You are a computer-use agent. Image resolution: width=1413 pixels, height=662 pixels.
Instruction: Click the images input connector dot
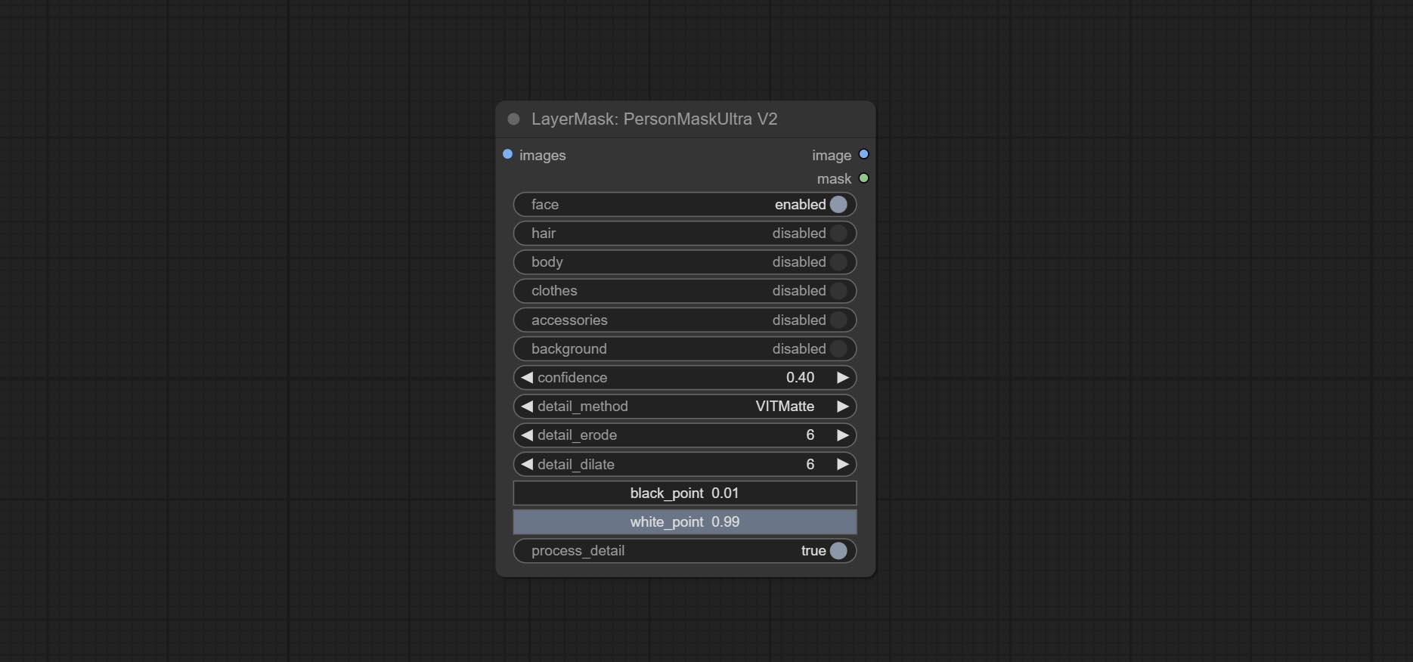pos(507,154)
